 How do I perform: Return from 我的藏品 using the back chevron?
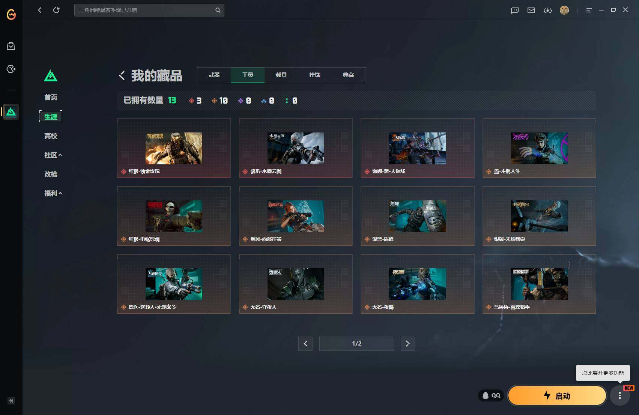point(122,75)
